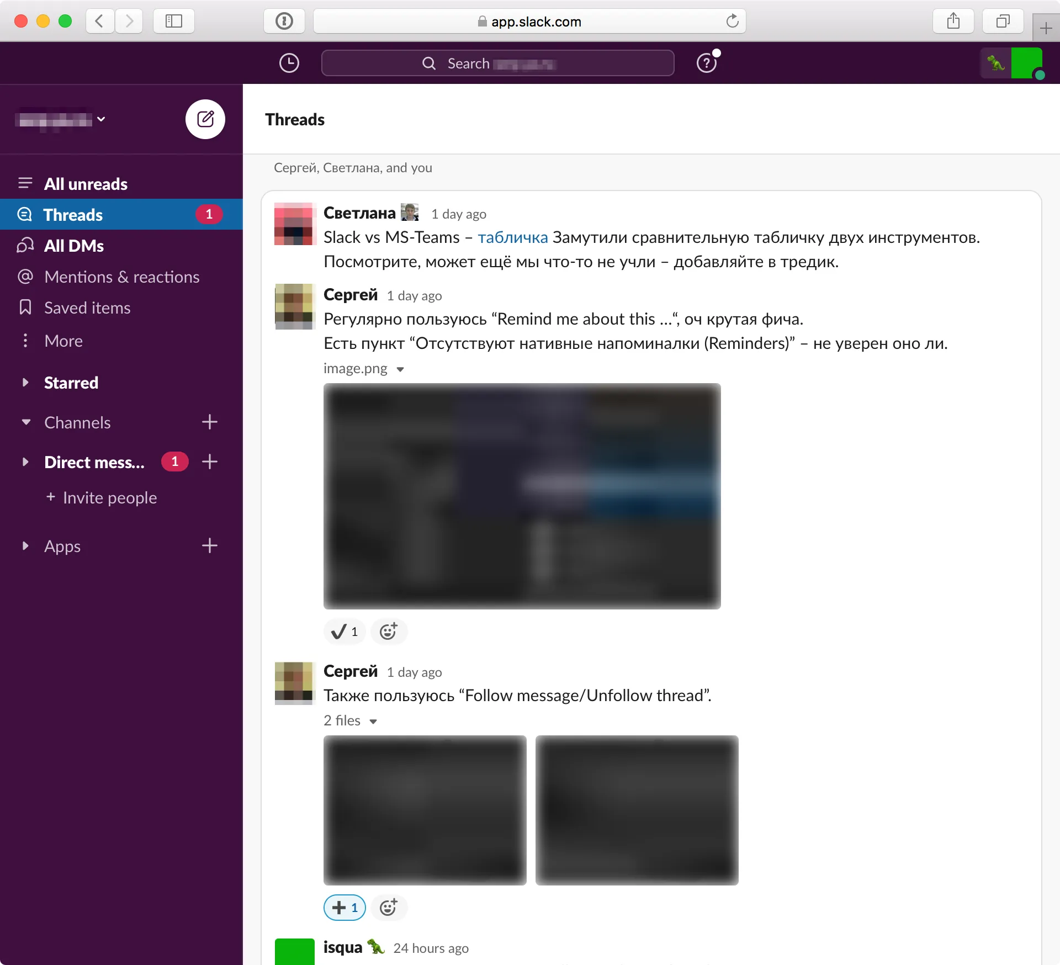
Task: Open the help question mark icon
Action: [706, 63]
